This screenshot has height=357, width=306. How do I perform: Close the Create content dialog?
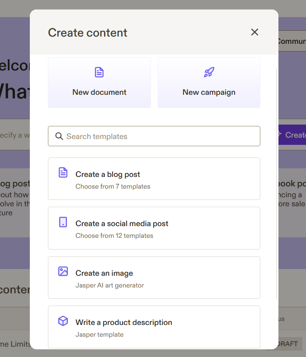(x=254, y=32)
